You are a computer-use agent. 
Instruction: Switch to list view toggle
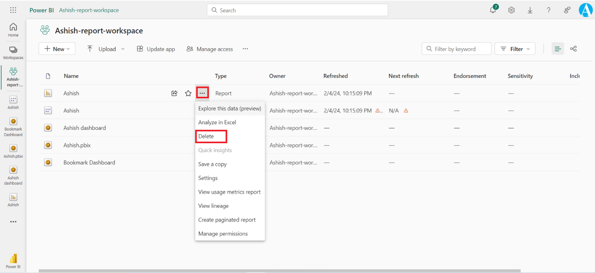click(557, 49)
